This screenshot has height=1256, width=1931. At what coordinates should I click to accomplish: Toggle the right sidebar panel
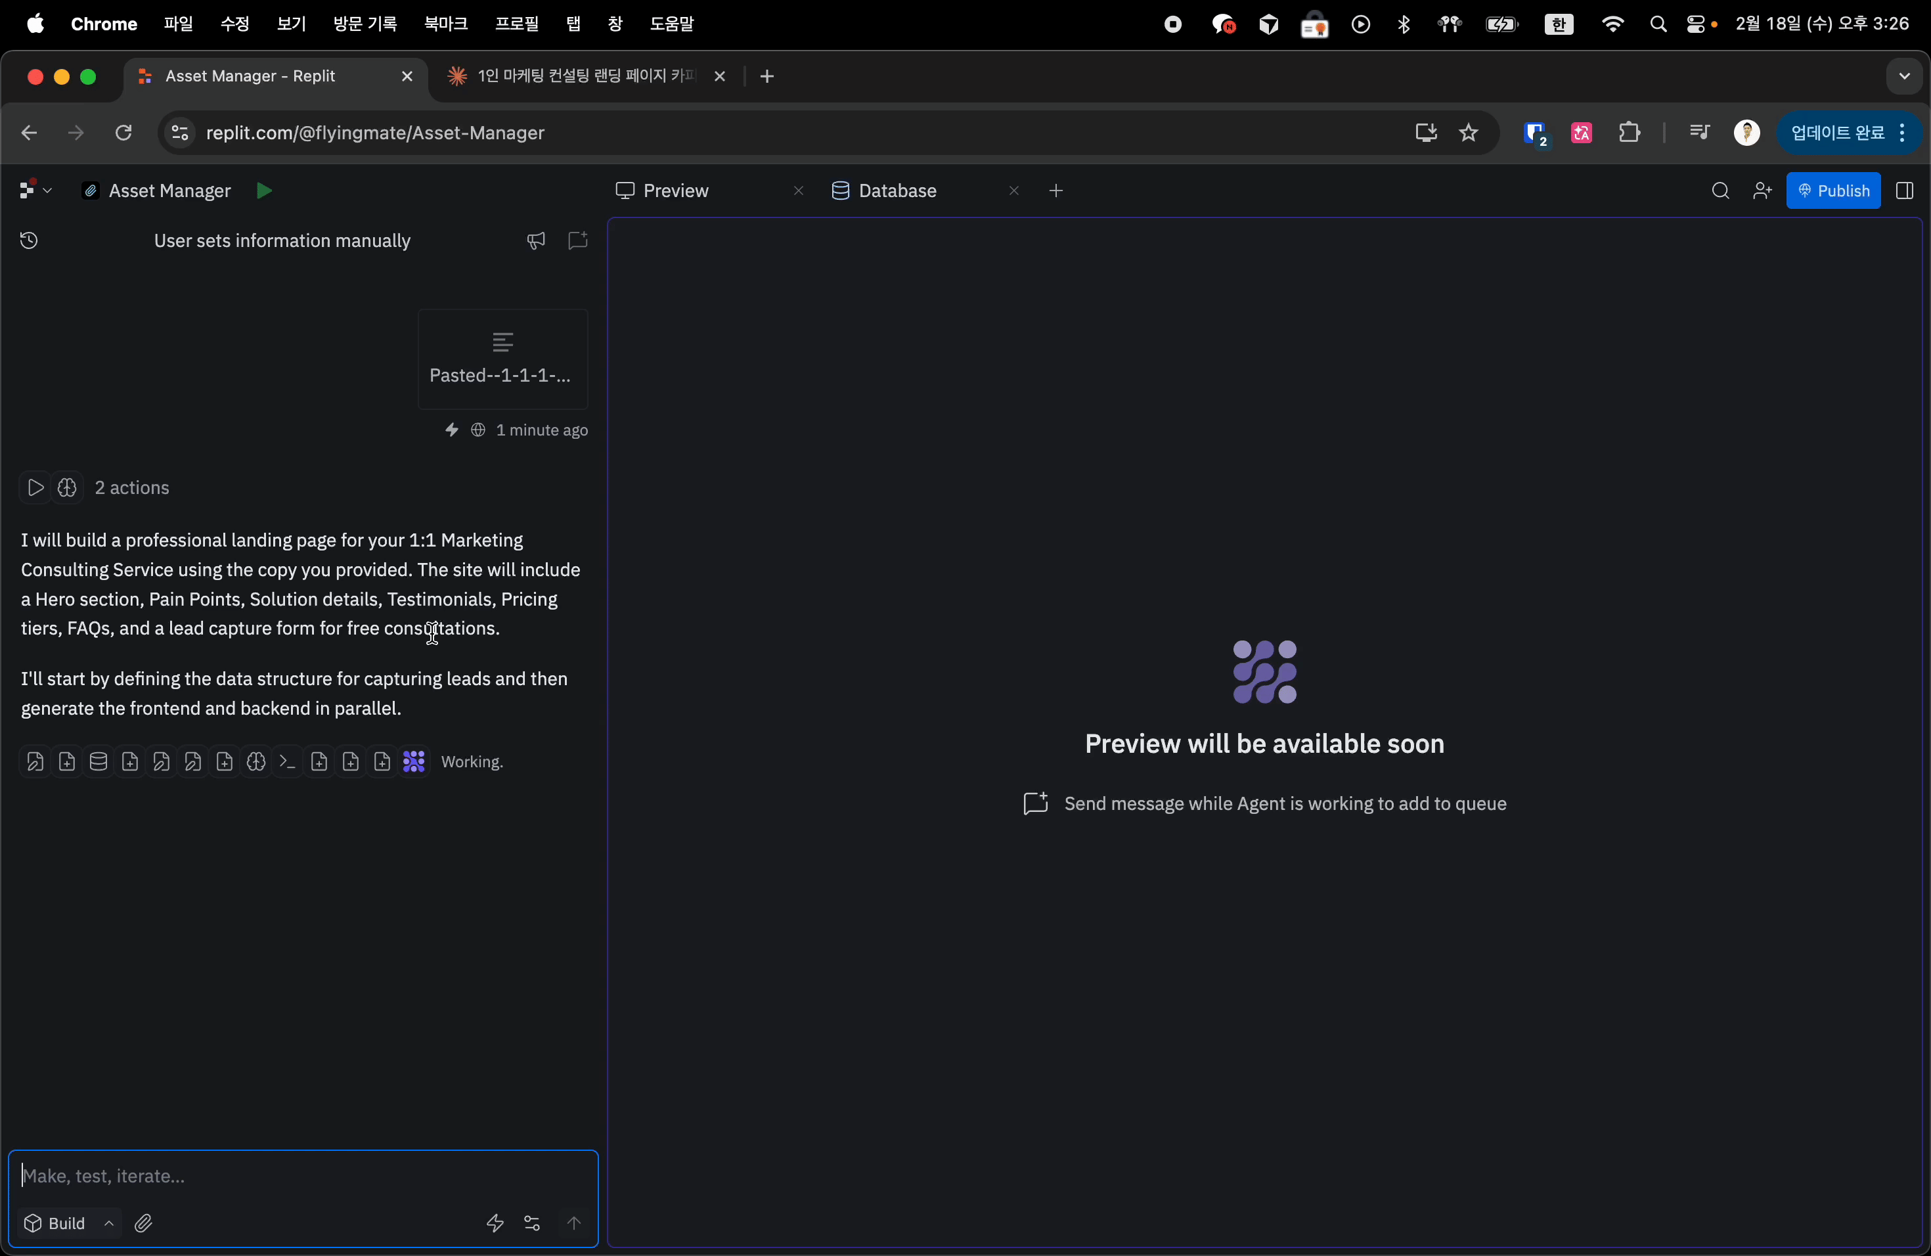(1904, 191)
